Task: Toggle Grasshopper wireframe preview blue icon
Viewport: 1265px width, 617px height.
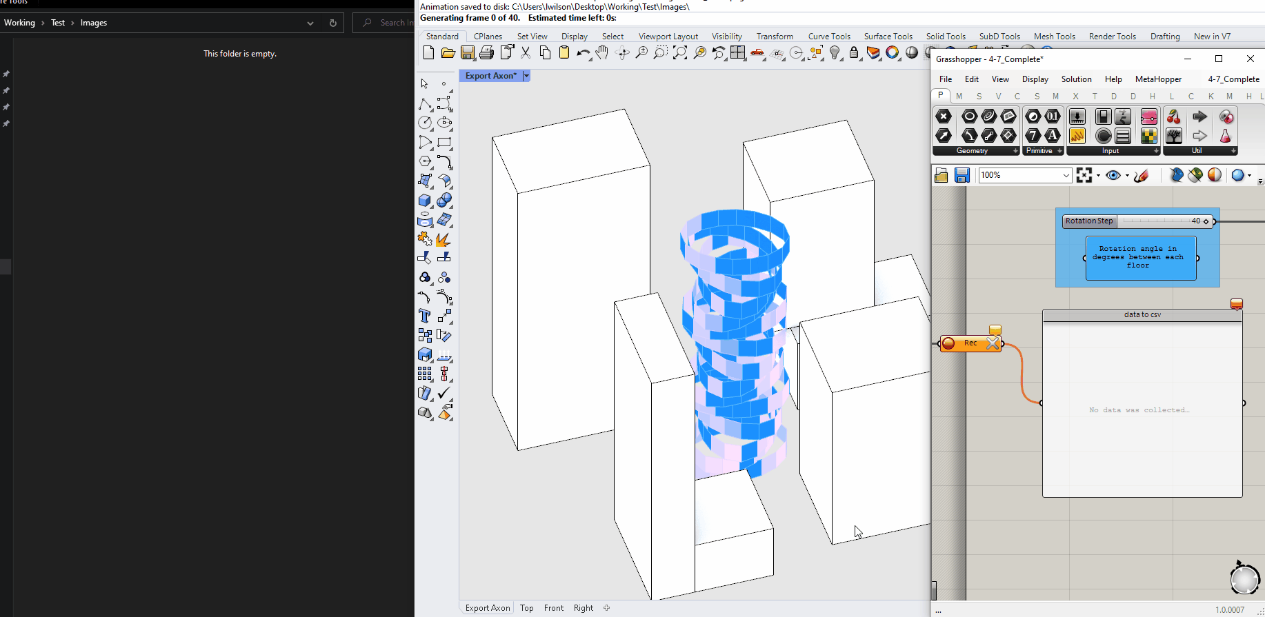Action: (1177, 175)
